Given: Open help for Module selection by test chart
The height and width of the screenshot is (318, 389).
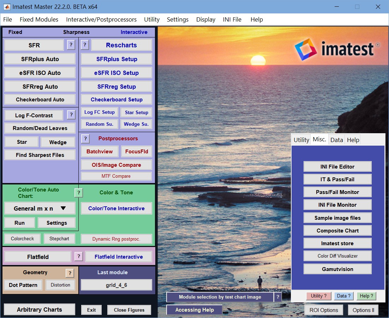Looking at the screenshot, I should coord(278,297).
